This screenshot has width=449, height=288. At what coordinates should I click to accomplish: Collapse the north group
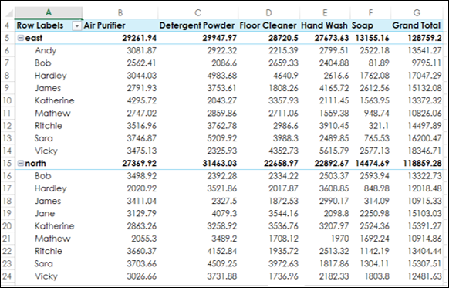(21, 164)
